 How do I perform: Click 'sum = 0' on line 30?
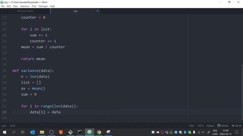pyautogui.click(x=29, y=94)
